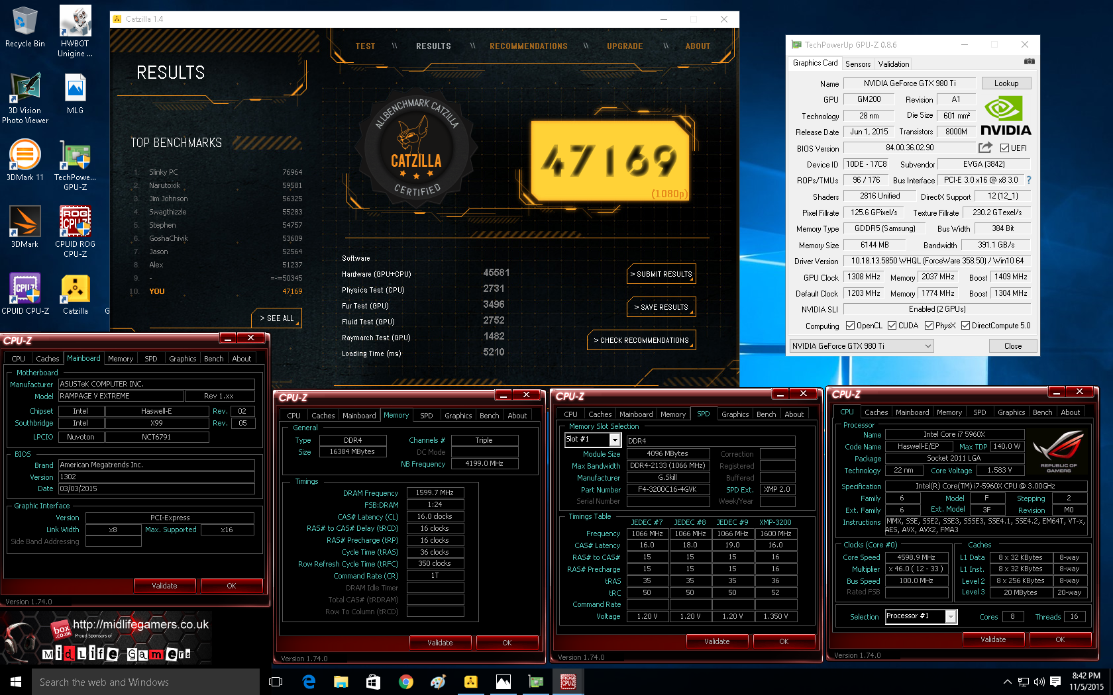1113x695 pixels.
Task: Open Graphics tab in SPD CPU-Z window
Action: click(x=735, y=414)
